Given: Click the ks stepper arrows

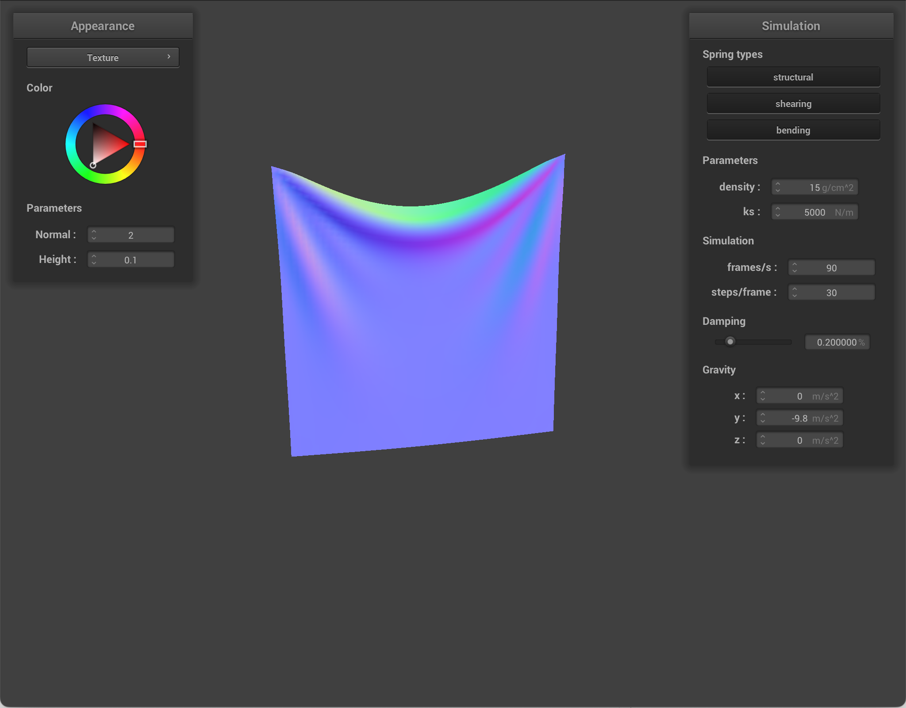Looking at the screenshot, I should 778,212.
